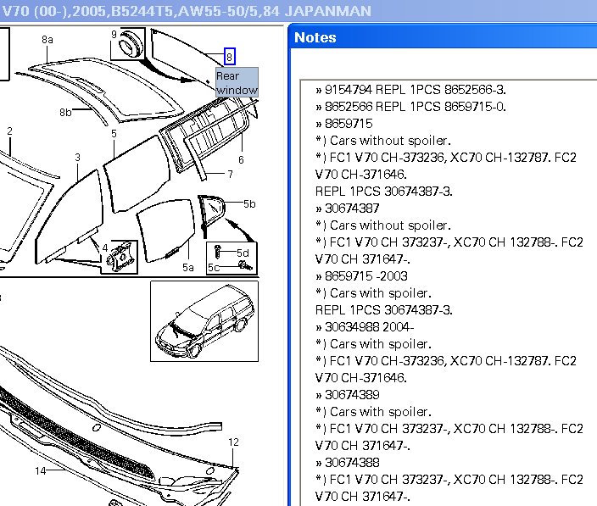
Task: Click the screw illustration labeled 5d
Action: (220, 251)
